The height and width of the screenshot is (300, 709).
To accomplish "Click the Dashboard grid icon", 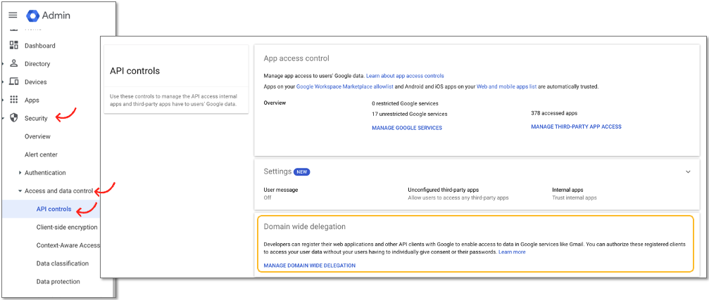I will pyautogui.click(x=14, y=45).
